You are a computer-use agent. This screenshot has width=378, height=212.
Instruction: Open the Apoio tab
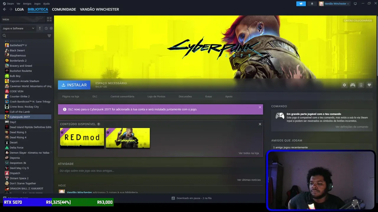coord(229,97)
